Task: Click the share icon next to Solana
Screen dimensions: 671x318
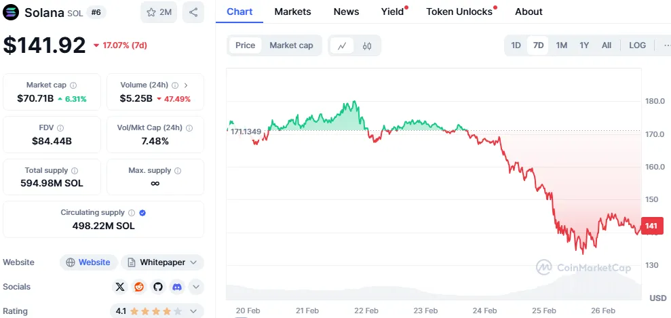Action: 193,12
